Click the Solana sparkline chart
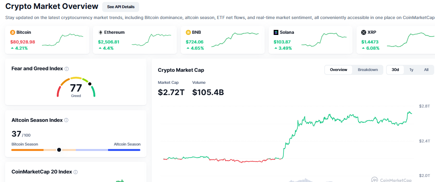This screenshot has height=182, width=435. (324, 40)
